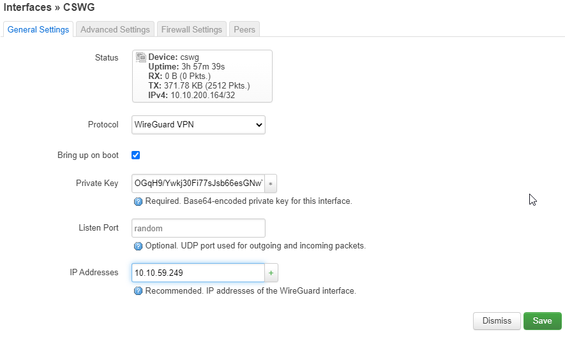This screenshot has width=565, height=337.
Task: Dismiss the interface dialog
Action: [497, 321]
